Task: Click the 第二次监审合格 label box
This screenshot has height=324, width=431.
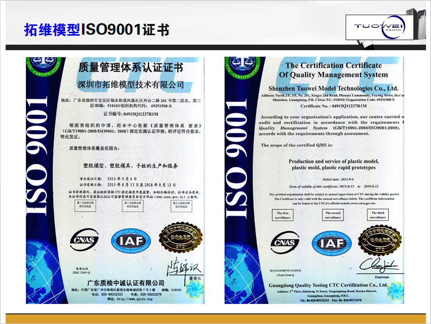Action: pyautogui.click(x=133, y=206)
